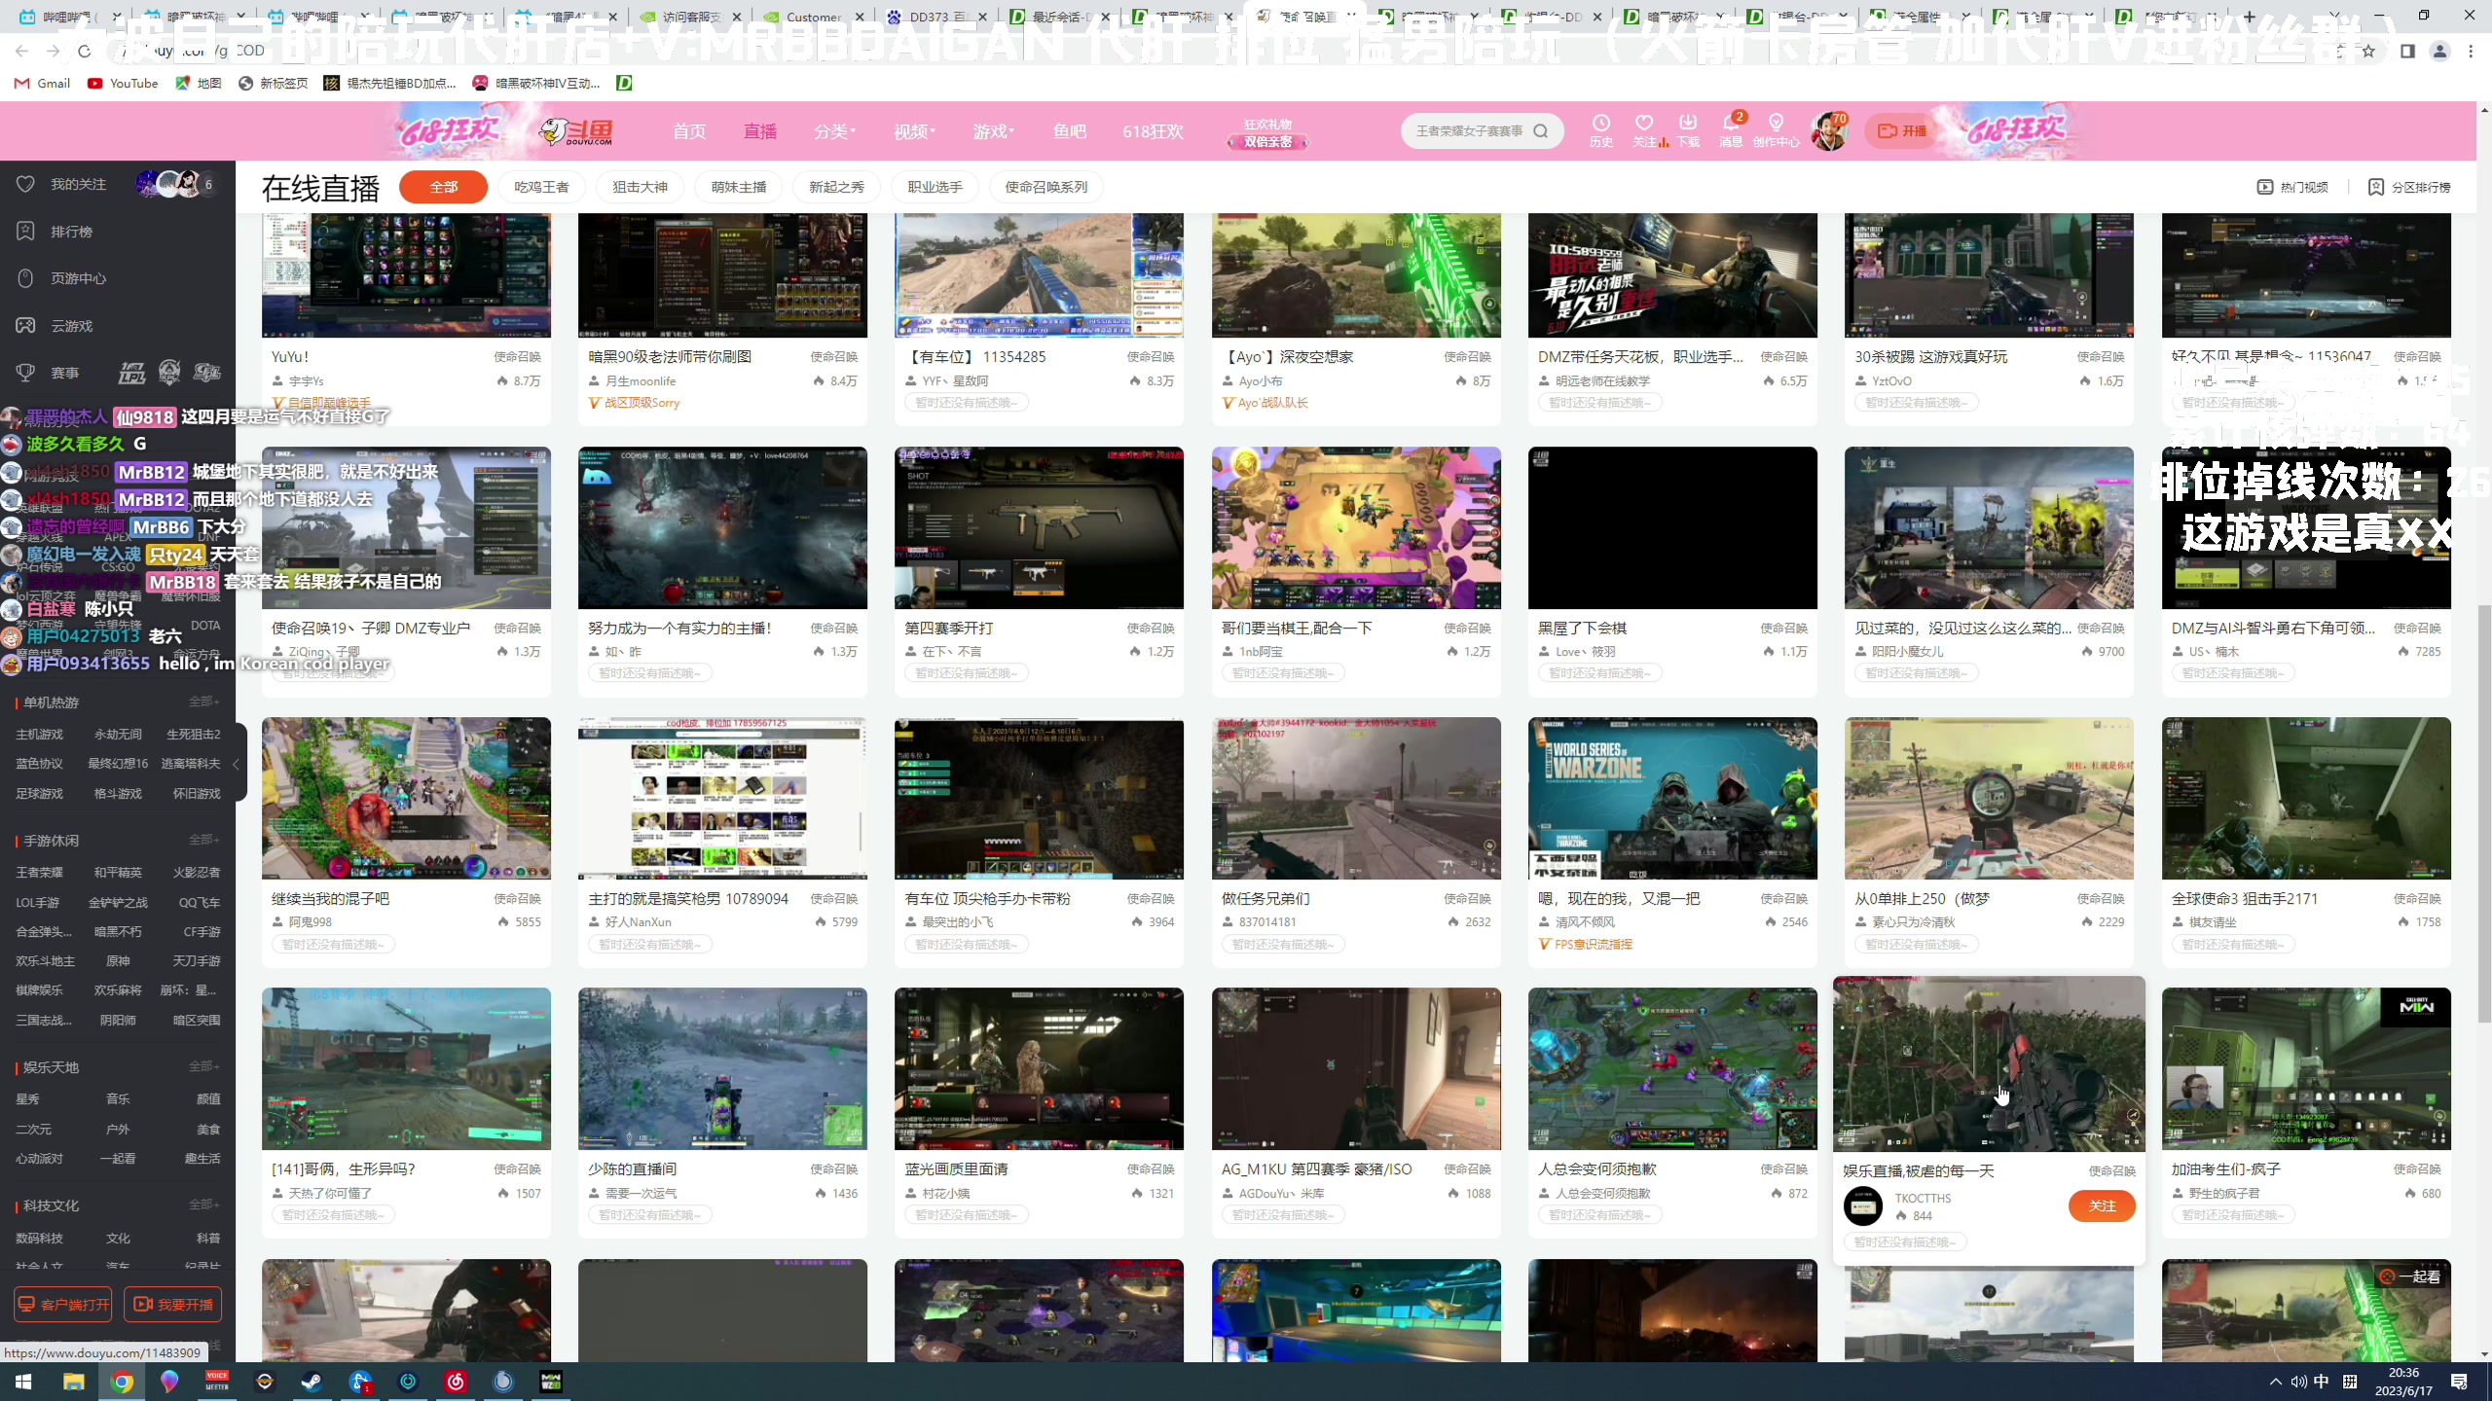
Task: Select the 职业选手 filter tab
Action: point(934,187)
